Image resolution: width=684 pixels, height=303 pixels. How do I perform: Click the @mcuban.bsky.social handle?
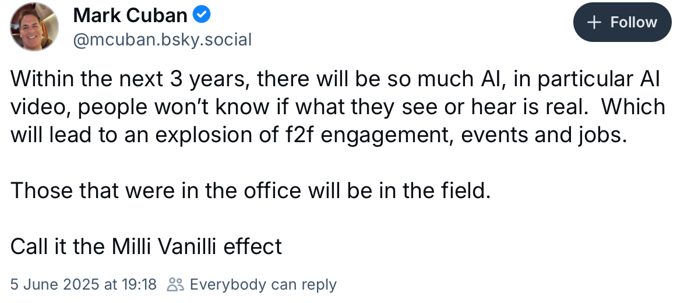click(162, 40)
